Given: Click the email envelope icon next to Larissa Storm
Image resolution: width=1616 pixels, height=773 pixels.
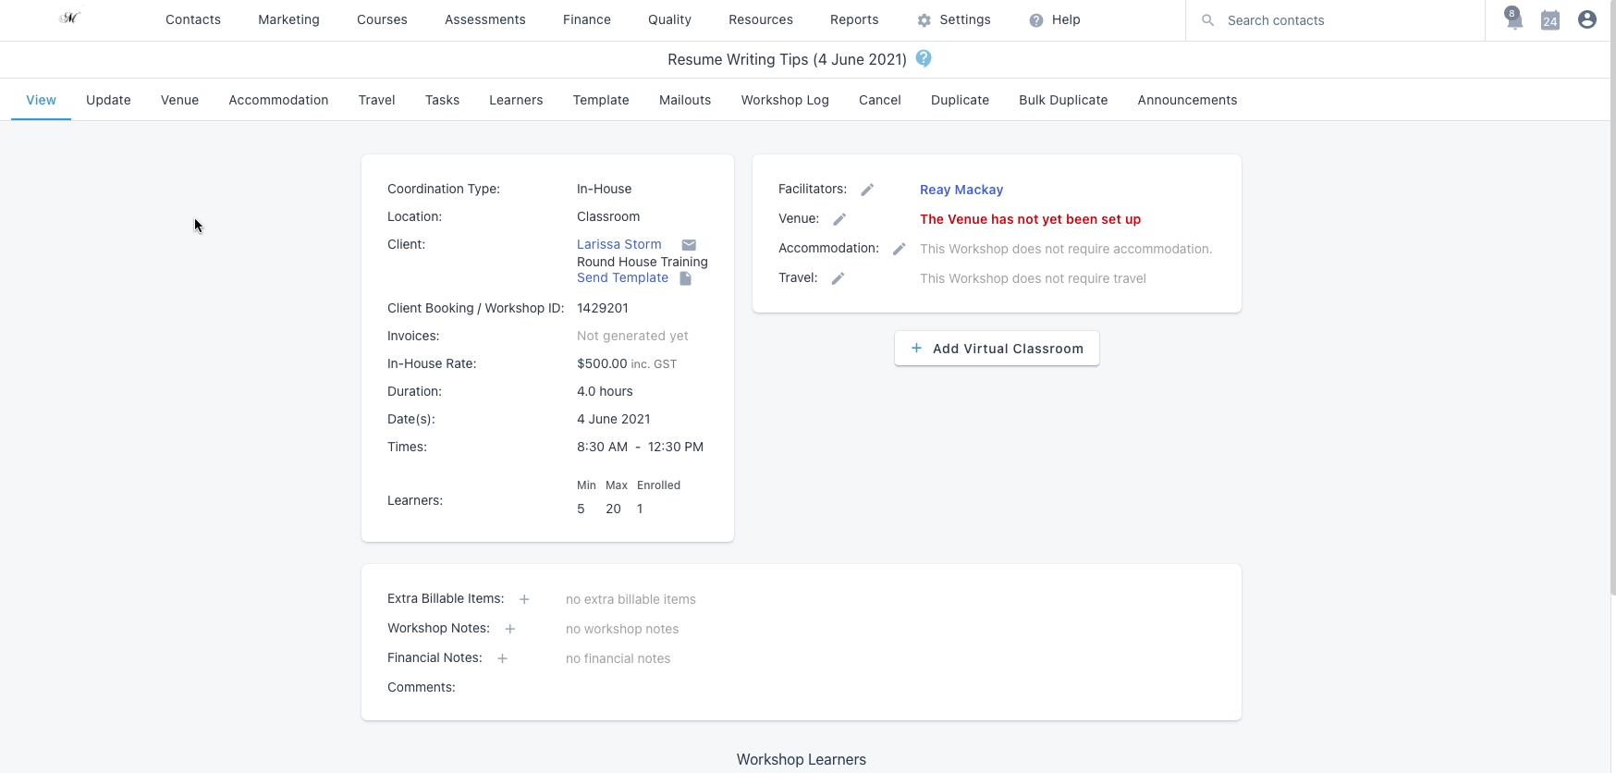Looking at the screenshot, I should (689, 245).
